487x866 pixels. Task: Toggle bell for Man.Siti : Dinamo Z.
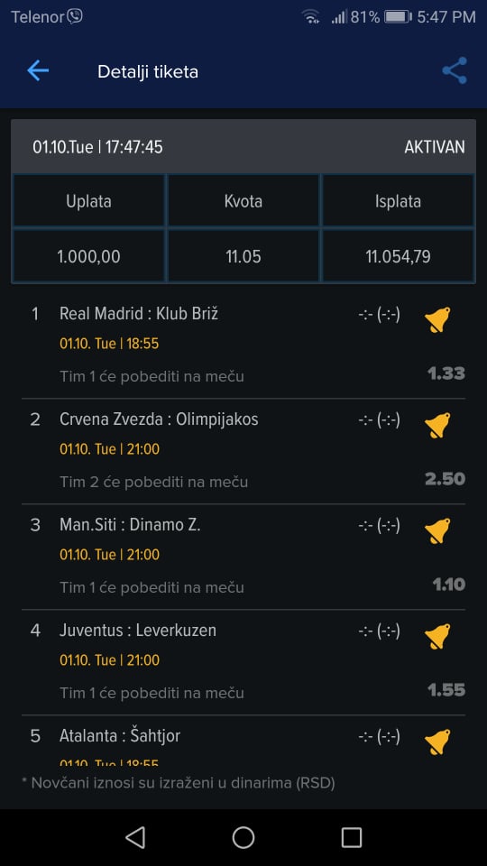point(437,530)
